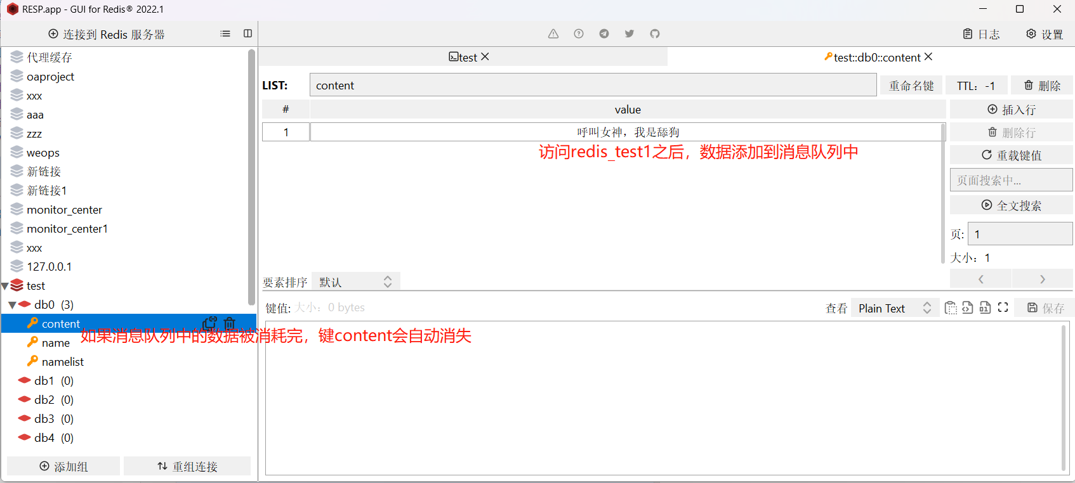Click the connection list vertical scrollbar
The height and width of the screenshot is (483, 1075).
tap(251, 177)
